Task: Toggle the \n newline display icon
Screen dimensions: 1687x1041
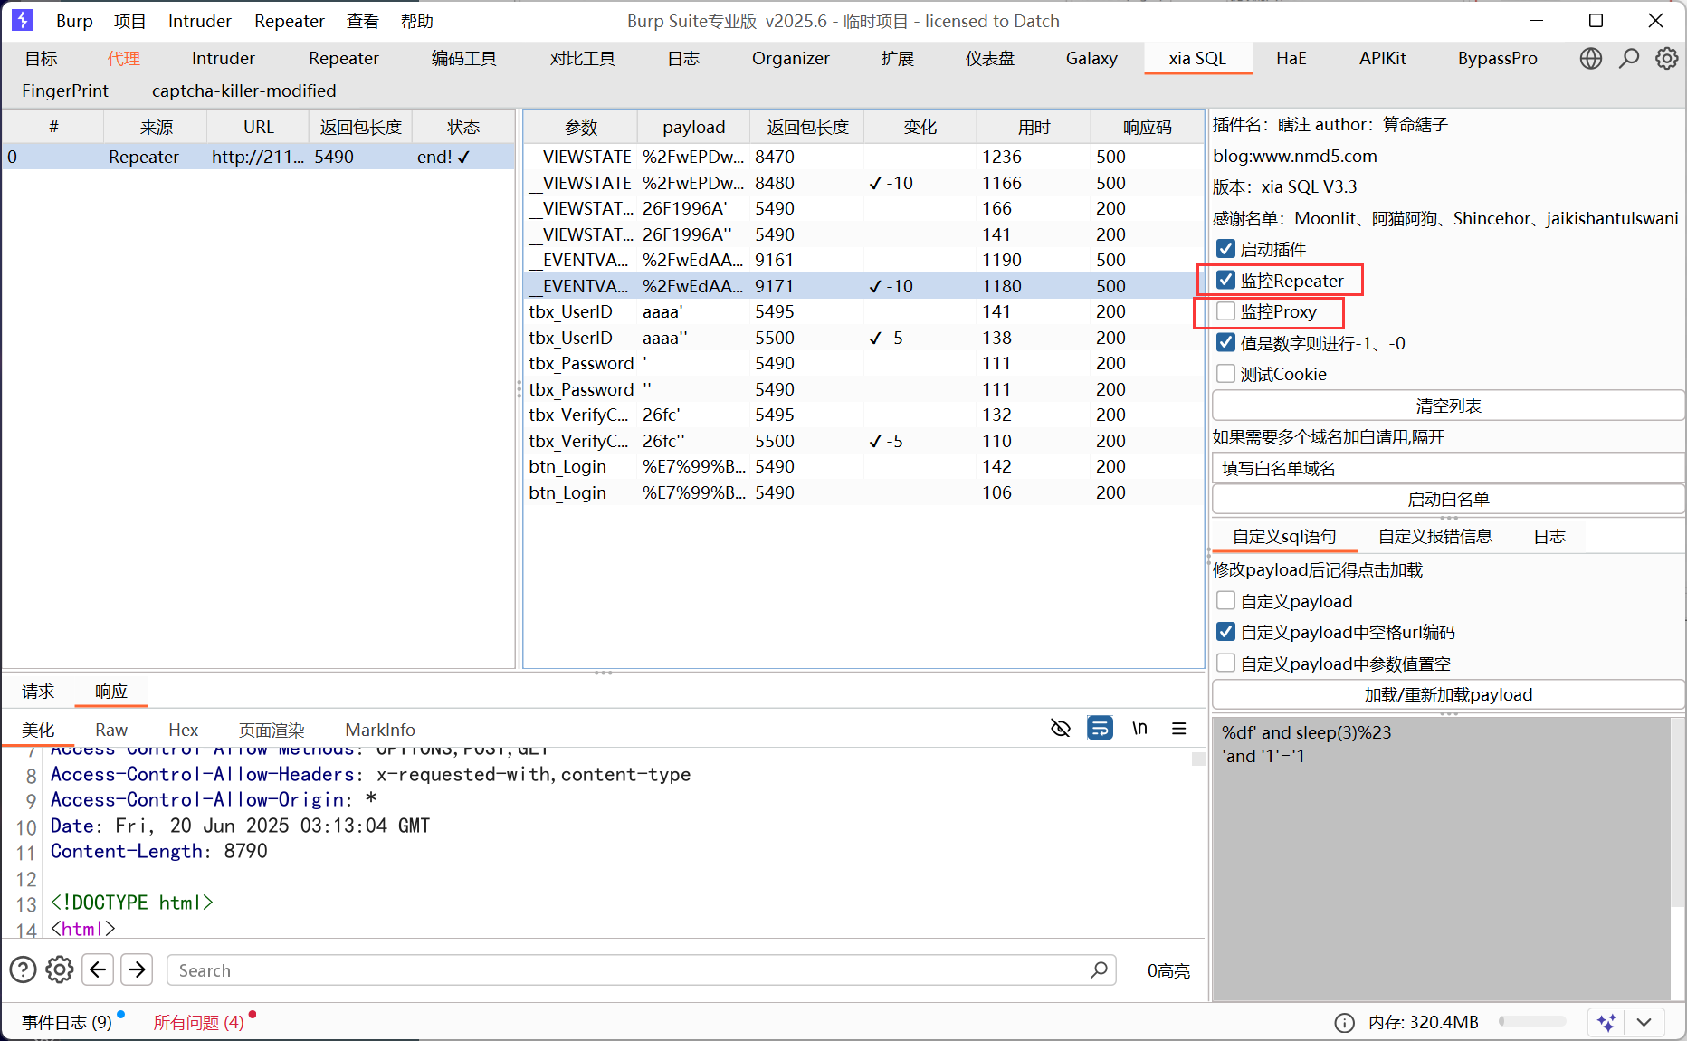Action: [1139, 728]
